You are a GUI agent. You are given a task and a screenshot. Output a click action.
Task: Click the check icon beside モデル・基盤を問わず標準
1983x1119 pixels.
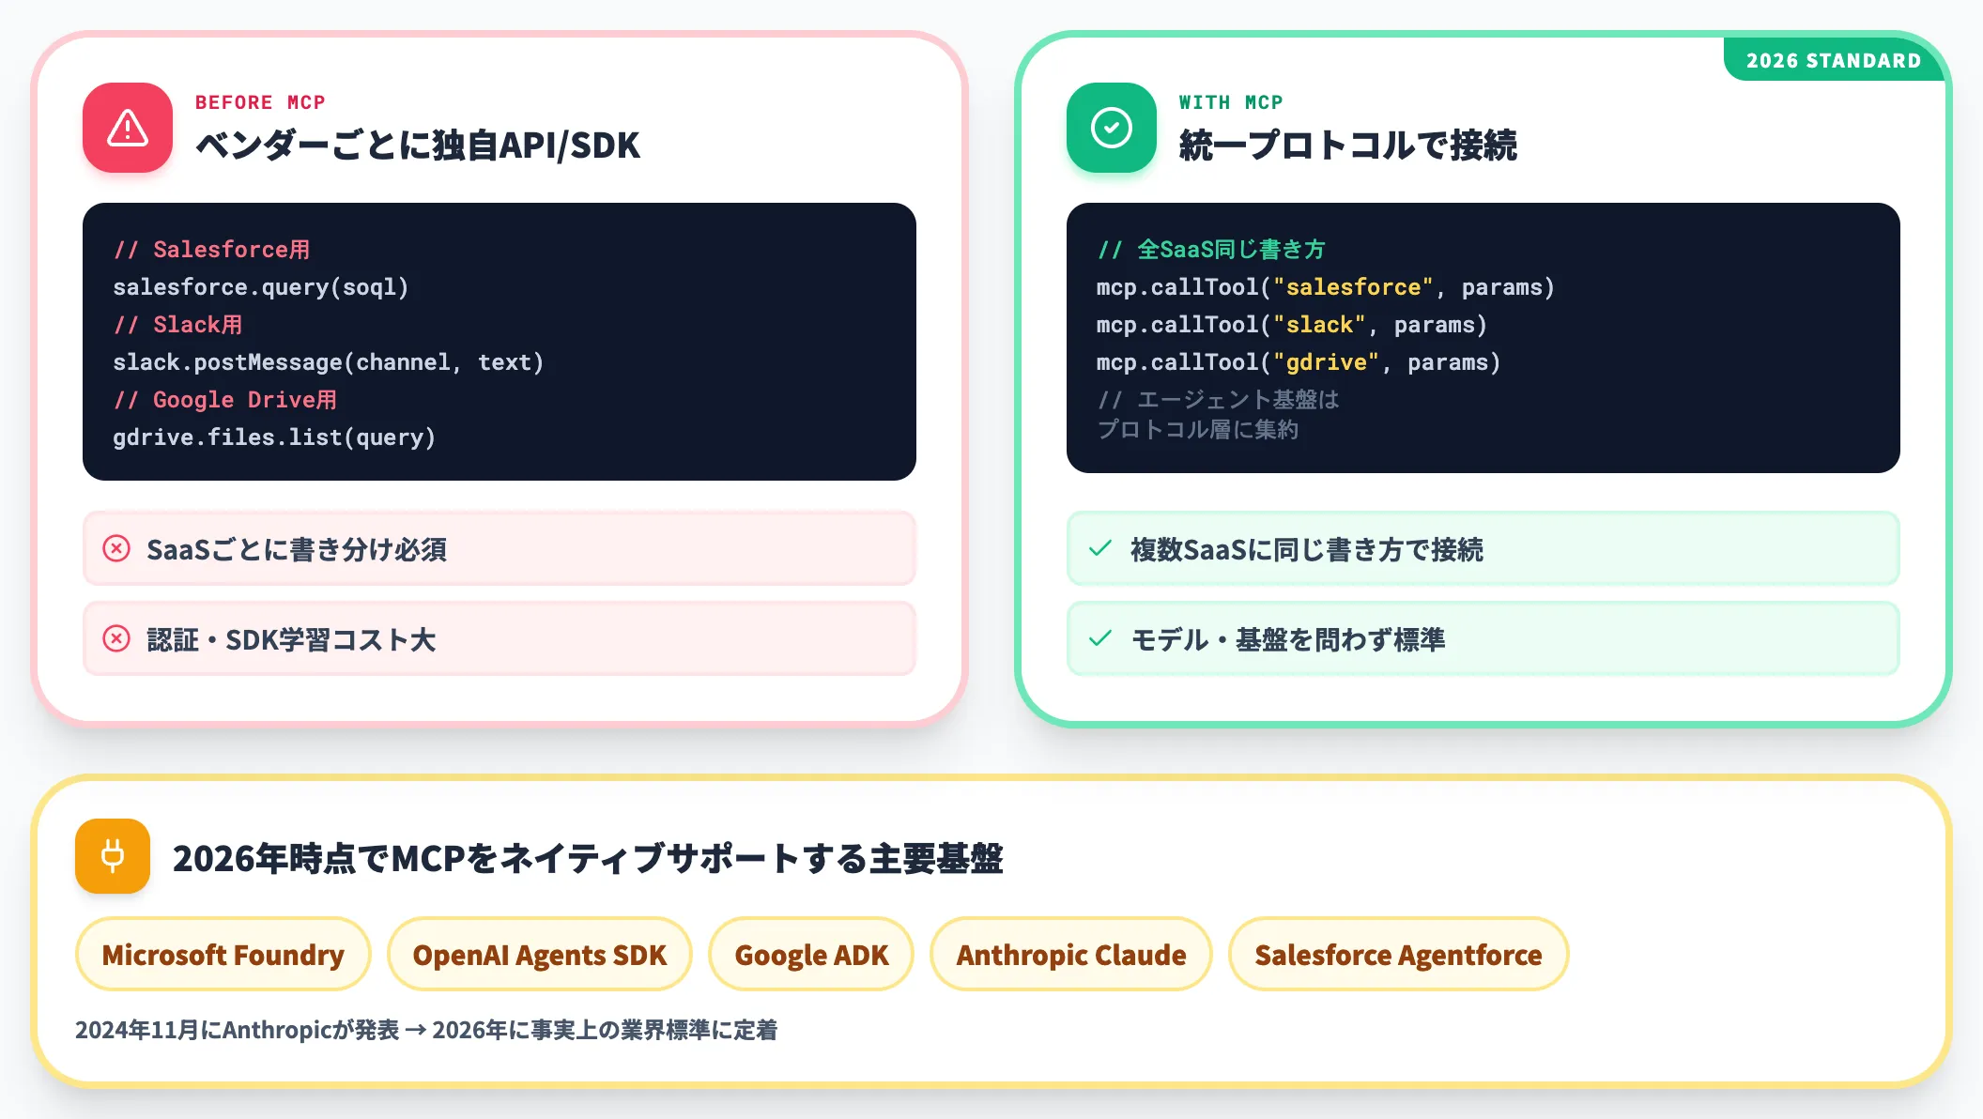point(1100,639)
